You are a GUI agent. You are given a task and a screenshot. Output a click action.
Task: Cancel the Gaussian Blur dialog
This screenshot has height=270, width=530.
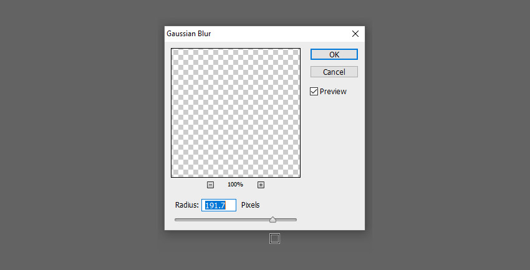(x=334, y=72)
